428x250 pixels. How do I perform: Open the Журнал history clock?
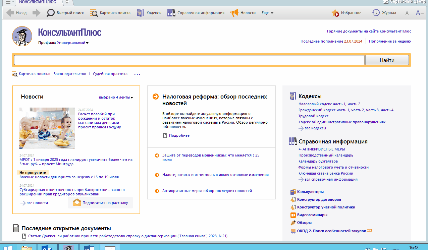[x=384, y=13]
